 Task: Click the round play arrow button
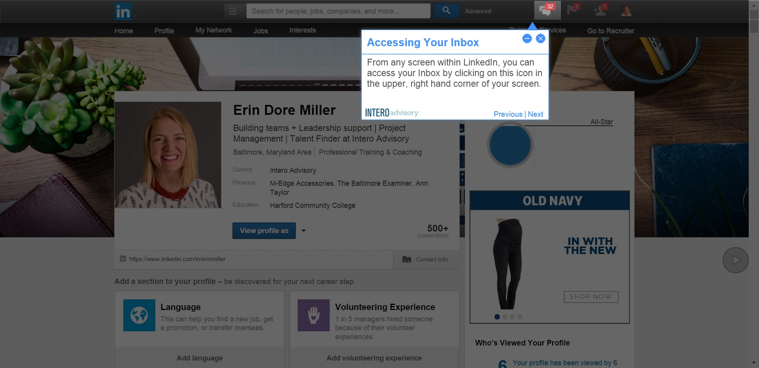coord(735,260)
